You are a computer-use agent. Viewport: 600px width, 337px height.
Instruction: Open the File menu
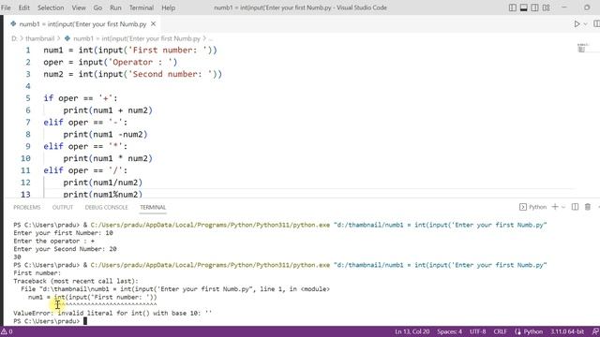click(7, 7)
